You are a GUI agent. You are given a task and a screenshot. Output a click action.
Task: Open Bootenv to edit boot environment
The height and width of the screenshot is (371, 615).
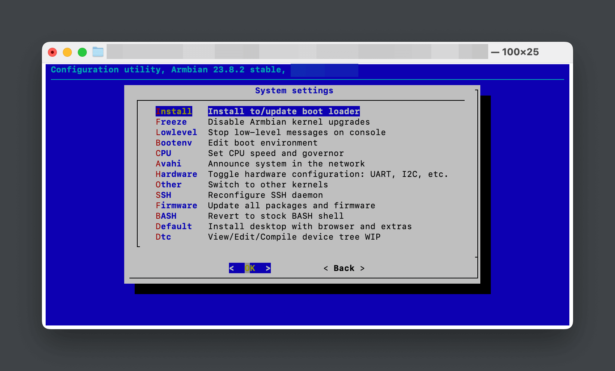coord(174,143)
